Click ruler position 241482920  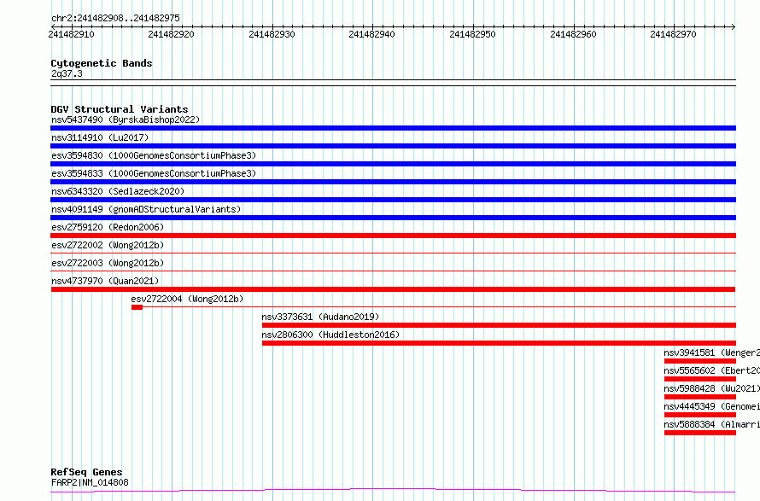click(171, 34)
